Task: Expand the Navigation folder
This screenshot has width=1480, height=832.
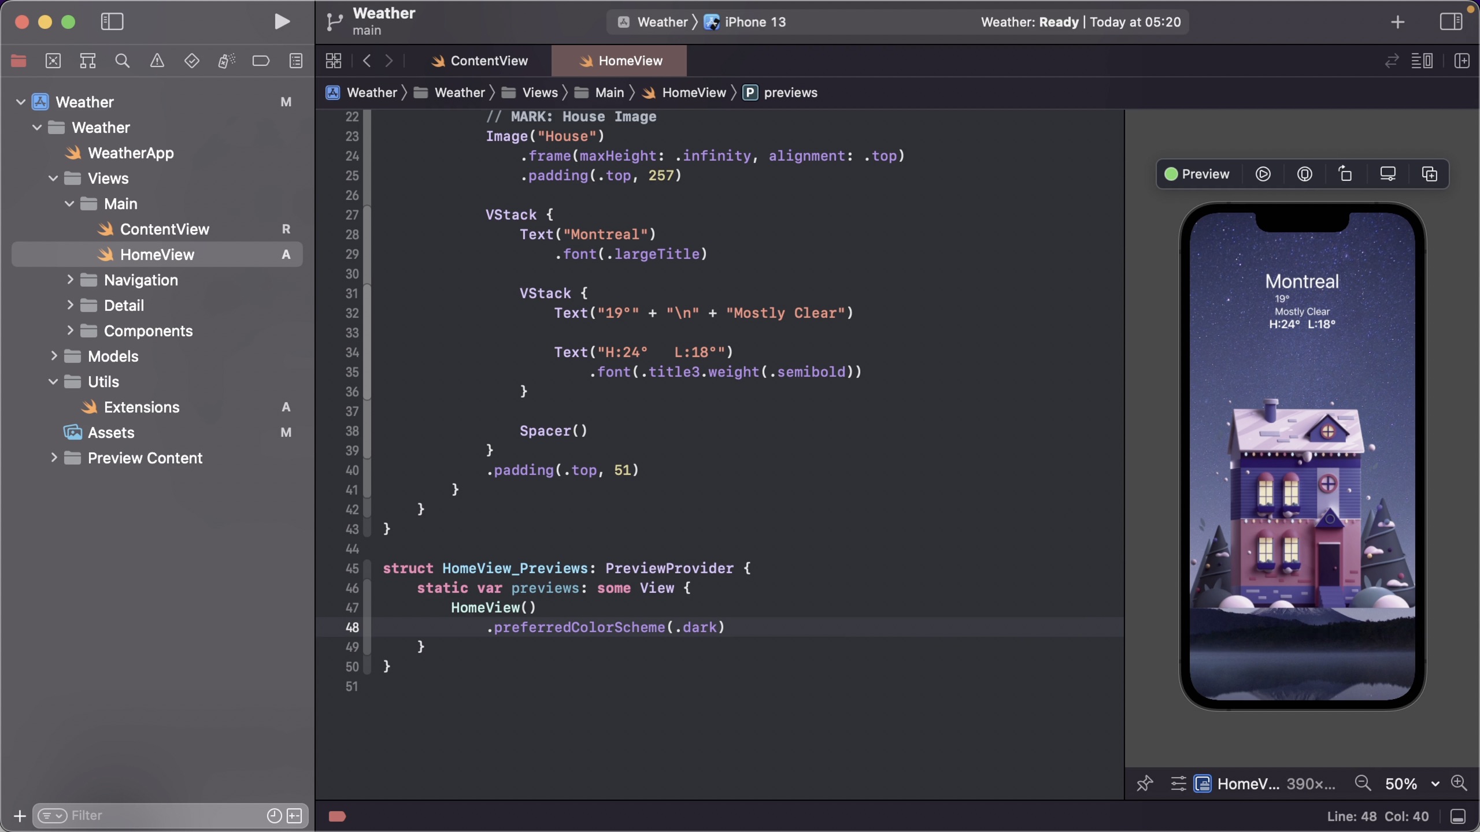Action: [70, 280]
